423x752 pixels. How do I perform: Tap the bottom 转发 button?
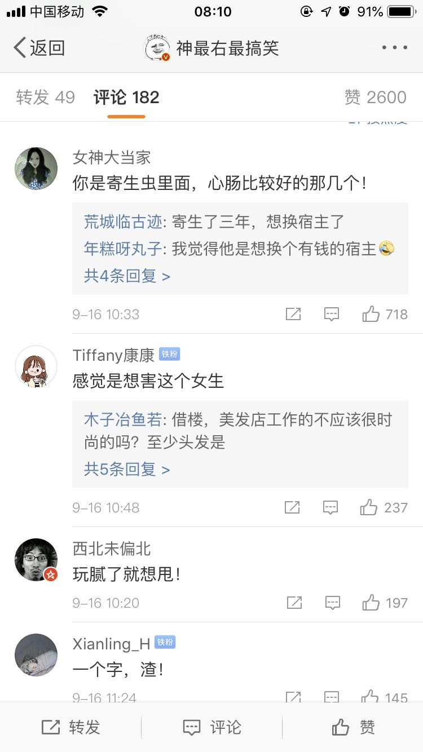coord(71,727)
